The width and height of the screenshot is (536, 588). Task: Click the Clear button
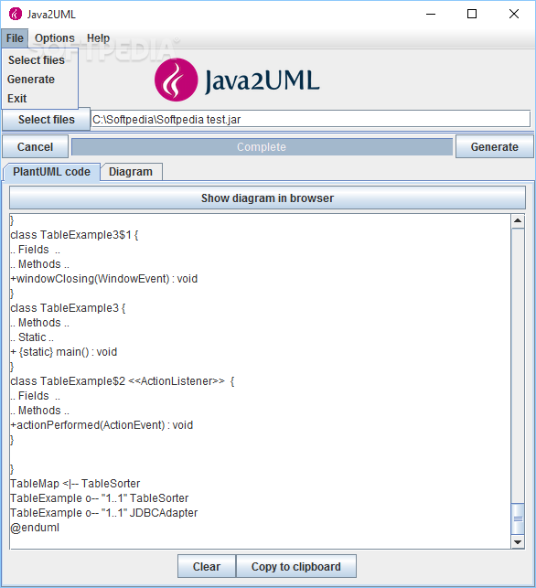click(207, 567)
